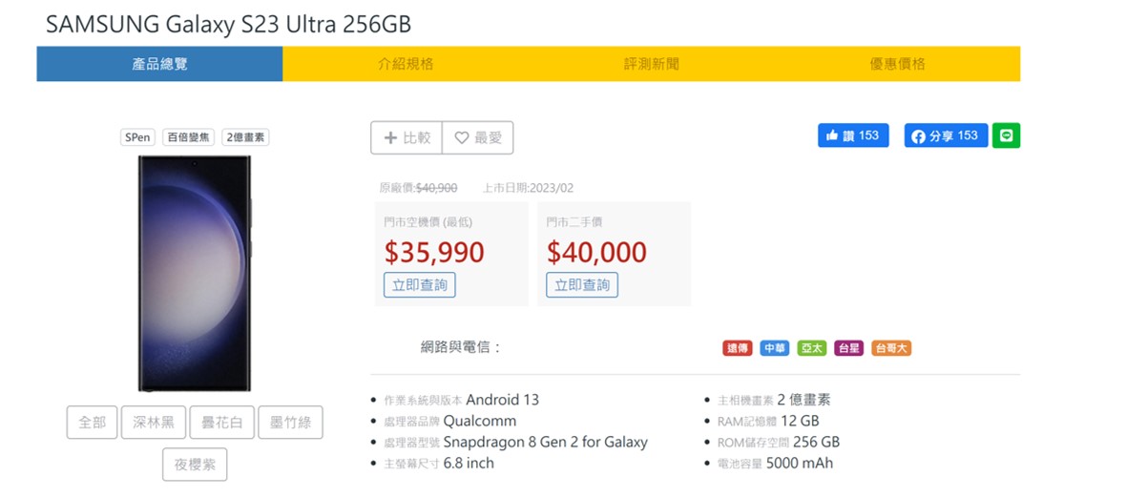Click the 亞太 carrier badge

coord(812,348)
